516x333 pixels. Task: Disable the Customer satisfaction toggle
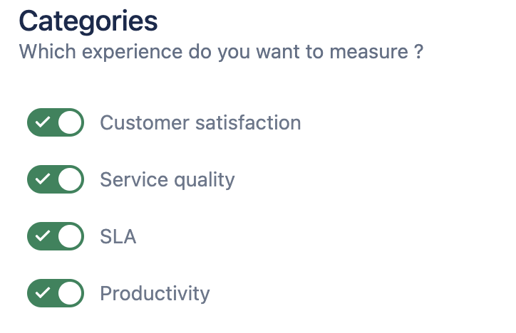56,122
